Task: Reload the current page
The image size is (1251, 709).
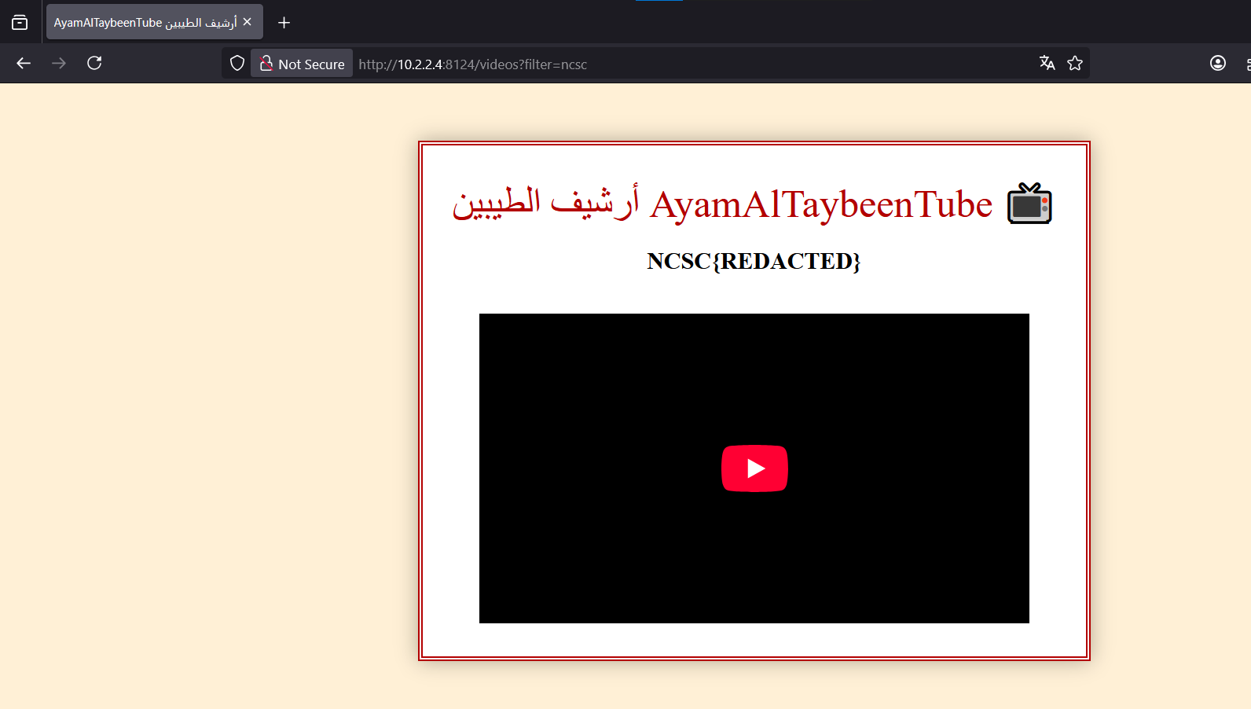Action: click(94, 63)
